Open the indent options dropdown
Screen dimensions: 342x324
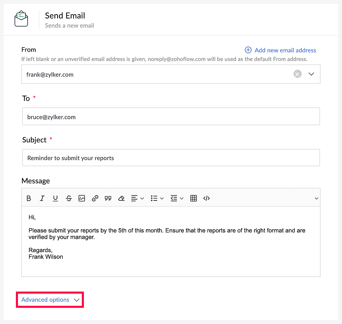177,198
